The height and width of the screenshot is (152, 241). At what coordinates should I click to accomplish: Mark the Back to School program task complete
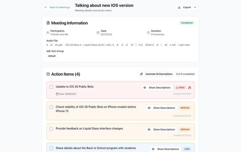coord(51,148)
